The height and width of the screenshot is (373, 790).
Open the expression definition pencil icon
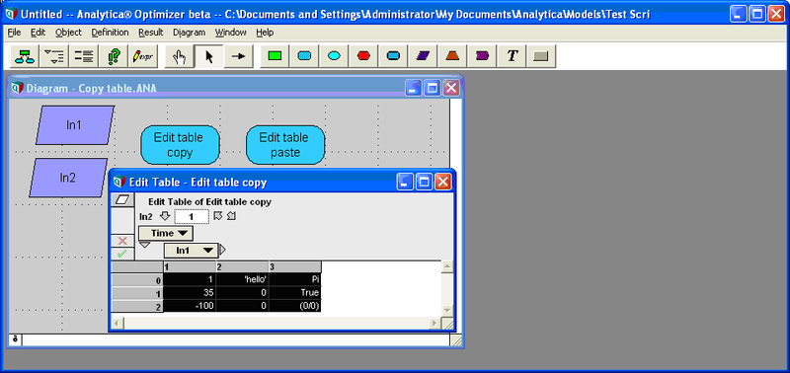142,56
